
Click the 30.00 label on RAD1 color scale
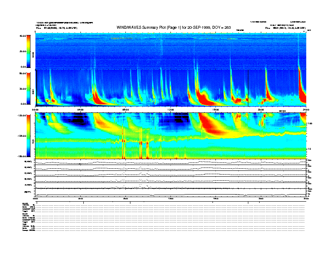click(x=22, y=89)
